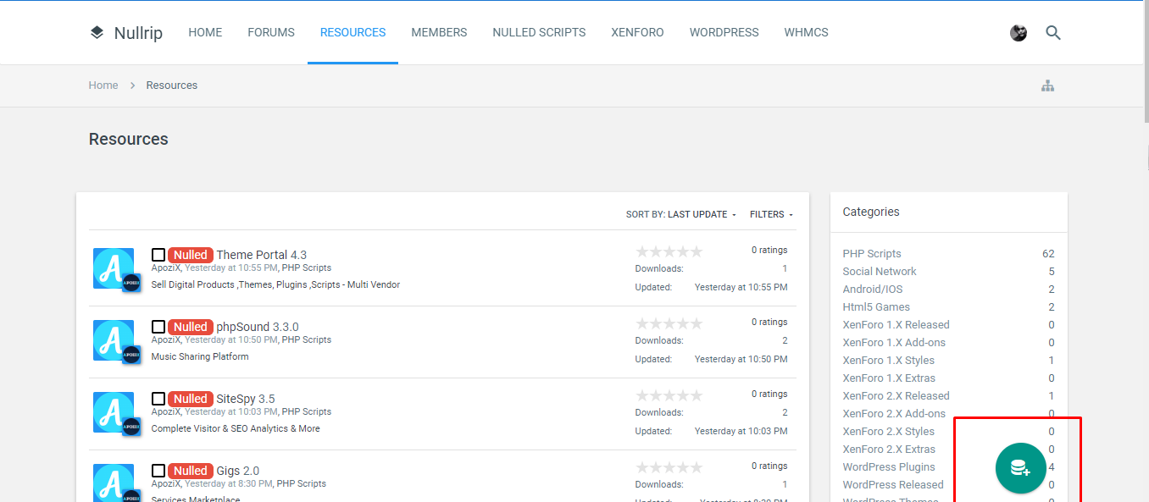This screenshot has width=1149, height=502.
Task: Open the Social Network category
Action: tap(880, 272)
